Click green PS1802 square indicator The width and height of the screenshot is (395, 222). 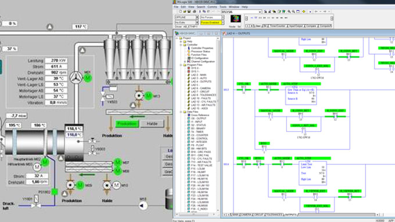55,192
